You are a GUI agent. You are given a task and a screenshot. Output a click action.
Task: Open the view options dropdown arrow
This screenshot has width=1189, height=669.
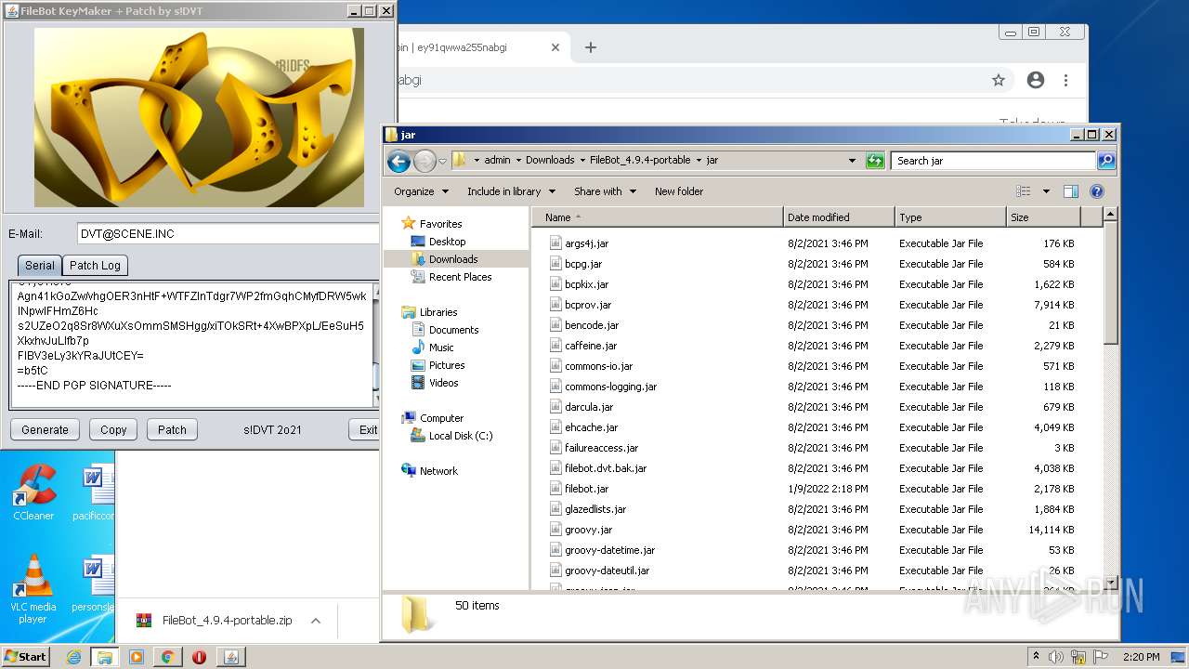[x=1046, y=191]
